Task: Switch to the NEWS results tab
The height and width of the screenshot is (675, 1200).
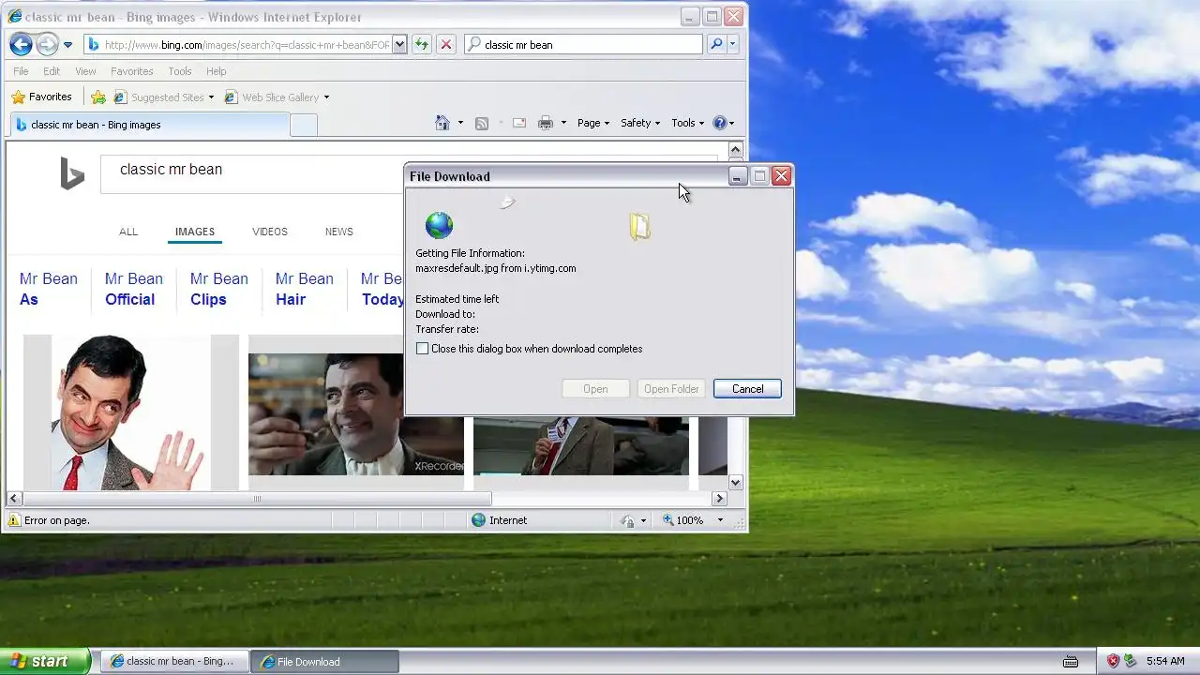Action: pyautogui.click(x=339, y=232)
